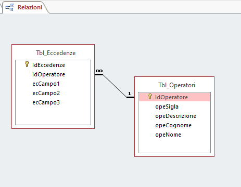Click the relationship line between the tables

click(x=115, y=86)
